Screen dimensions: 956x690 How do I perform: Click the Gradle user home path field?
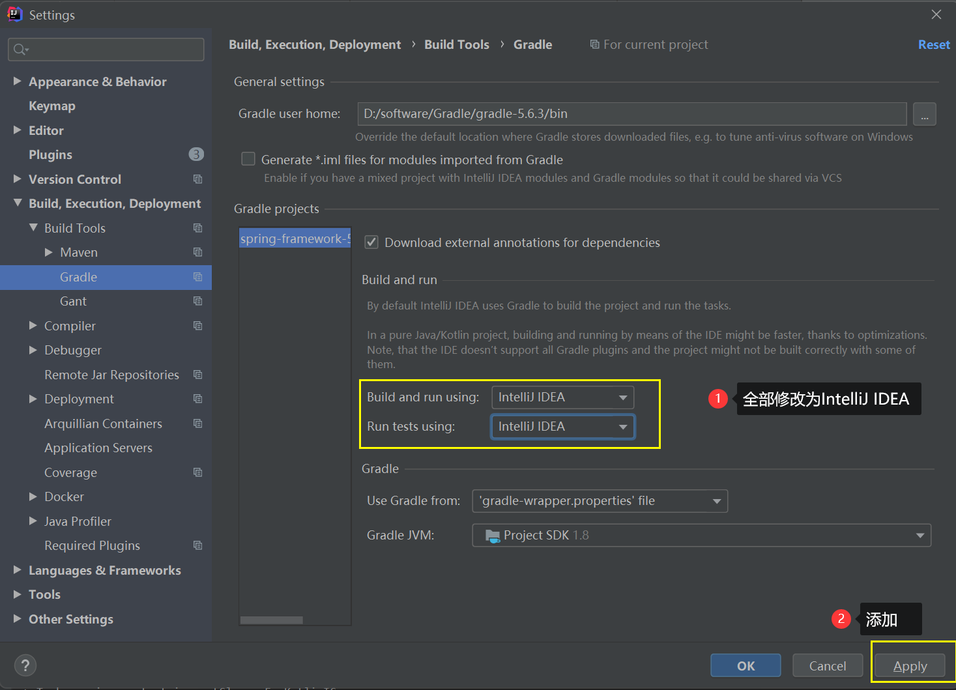[632, 114]
